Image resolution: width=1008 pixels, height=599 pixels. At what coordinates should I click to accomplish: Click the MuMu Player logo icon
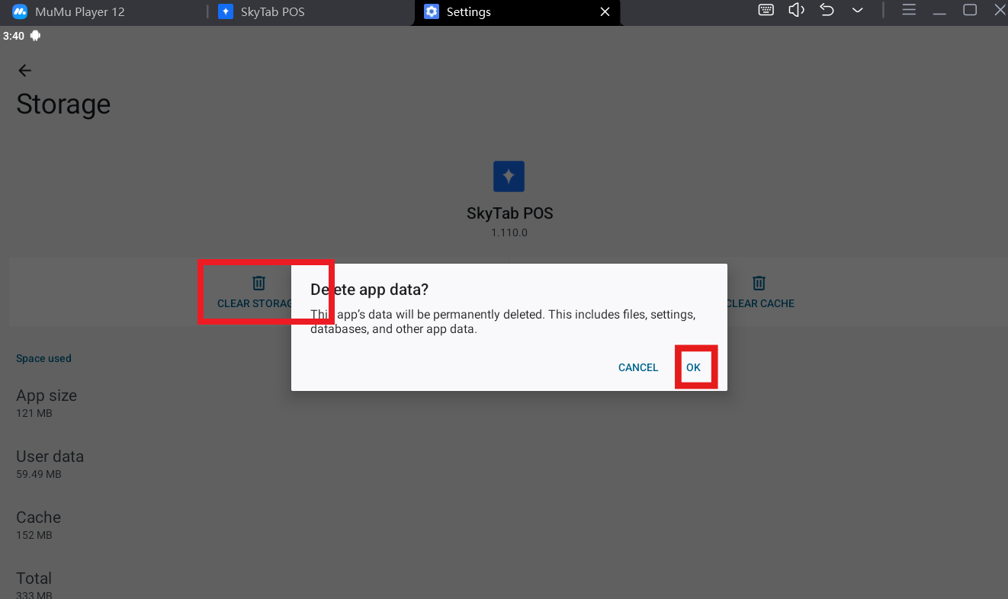pos(20,12)
